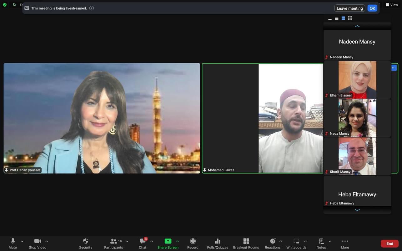Click muted mic icon for Heba Eltamawy
Screen dimensions: 402x251
[x=327, y=203]
